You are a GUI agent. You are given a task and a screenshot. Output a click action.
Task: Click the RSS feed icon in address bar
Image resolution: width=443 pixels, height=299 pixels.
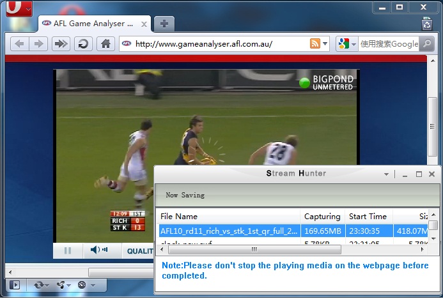[x=315, y=43]
